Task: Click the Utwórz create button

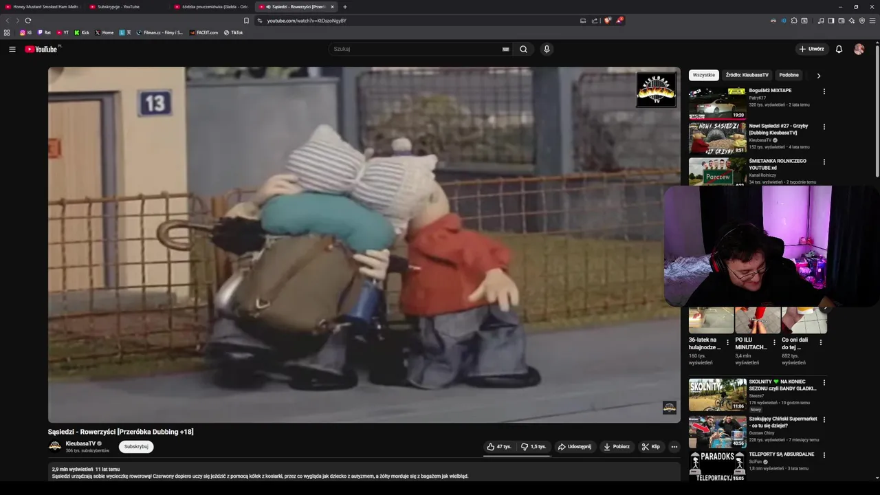Action: click(811, 49)
